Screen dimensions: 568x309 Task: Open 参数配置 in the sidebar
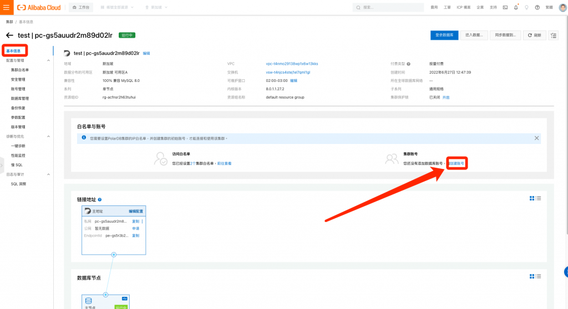pyautogui.click(x=18, y=117)
